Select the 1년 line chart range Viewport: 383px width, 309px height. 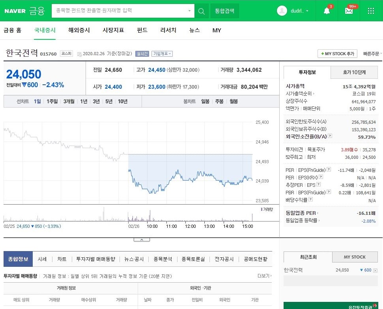(84, 101)
